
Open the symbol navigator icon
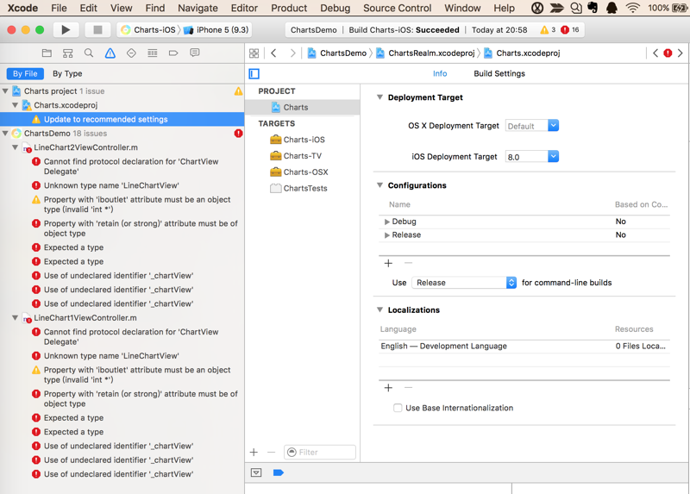(68, 53)
